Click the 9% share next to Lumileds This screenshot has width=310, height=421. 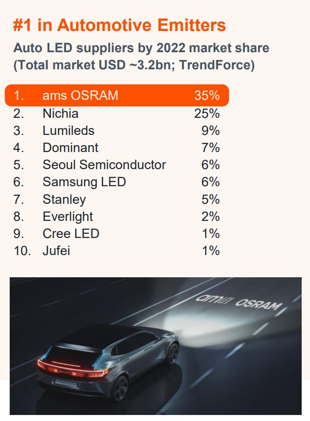click(211, 130)
